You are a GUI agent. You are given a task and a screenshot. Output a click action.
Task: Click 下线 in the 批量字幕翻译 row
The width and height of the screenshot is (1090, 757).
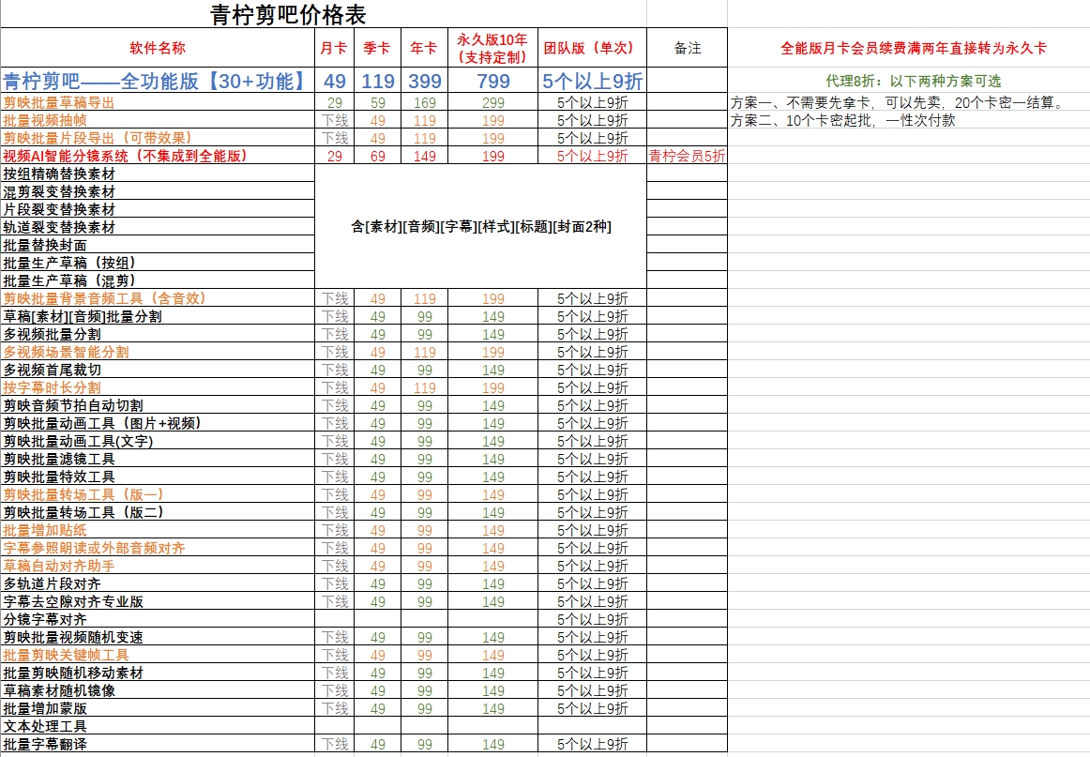[334, 745]
